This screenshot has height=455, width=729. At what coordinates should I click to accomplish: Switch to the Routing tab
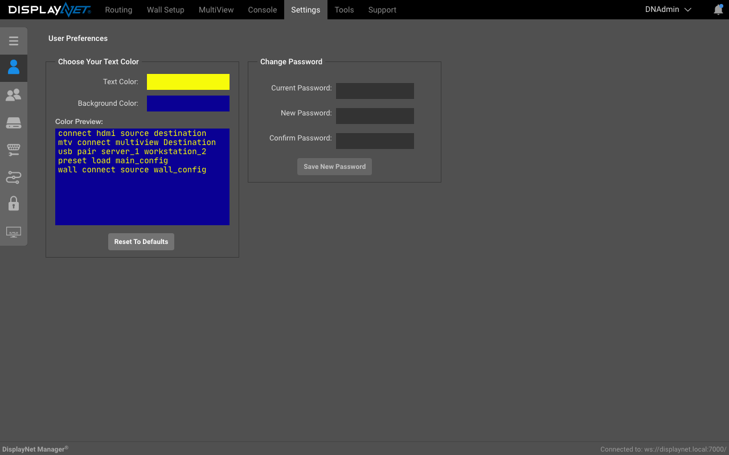118,10
